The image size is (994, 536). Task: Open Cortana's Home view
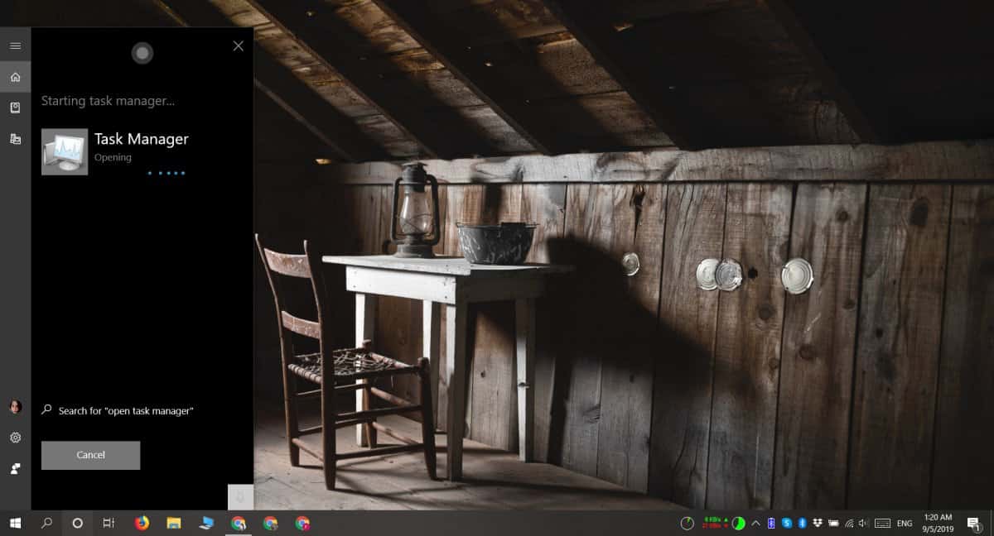(x=15, y=76)
